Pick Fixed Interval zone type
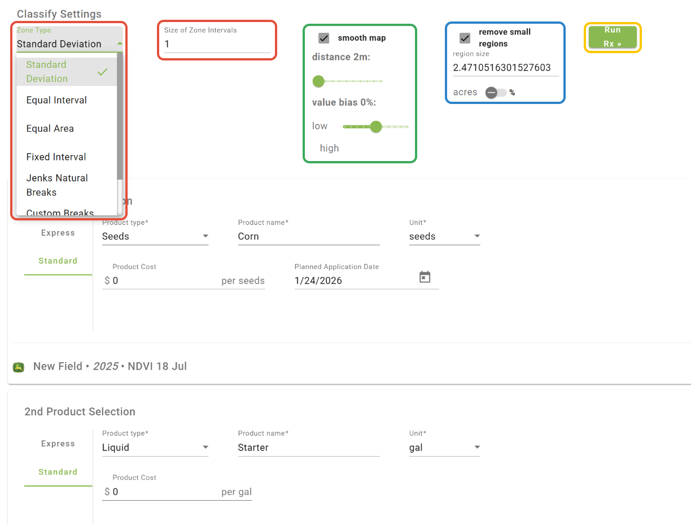691x525 pixels. (x=56, y=157)
